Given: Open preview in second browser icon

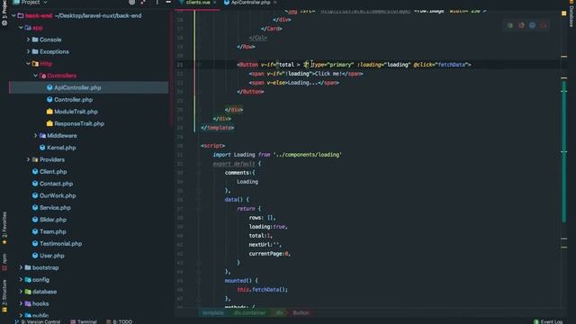Looking at the screenshot, I should (521, 25).
